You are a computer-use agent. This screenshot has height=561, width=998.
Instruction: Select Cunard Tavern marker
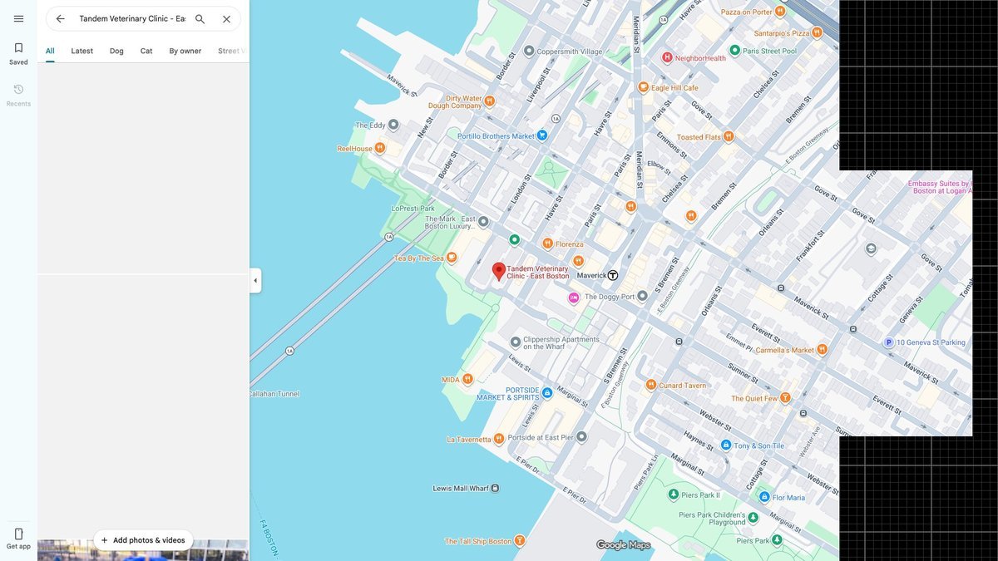[651, 385]
